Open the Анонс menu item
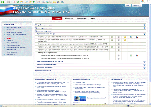151x107 pixels. [x=93, y=18]
